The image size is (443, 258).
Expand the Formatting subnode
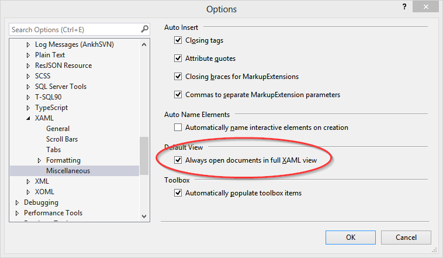click(x=39, y=160)
